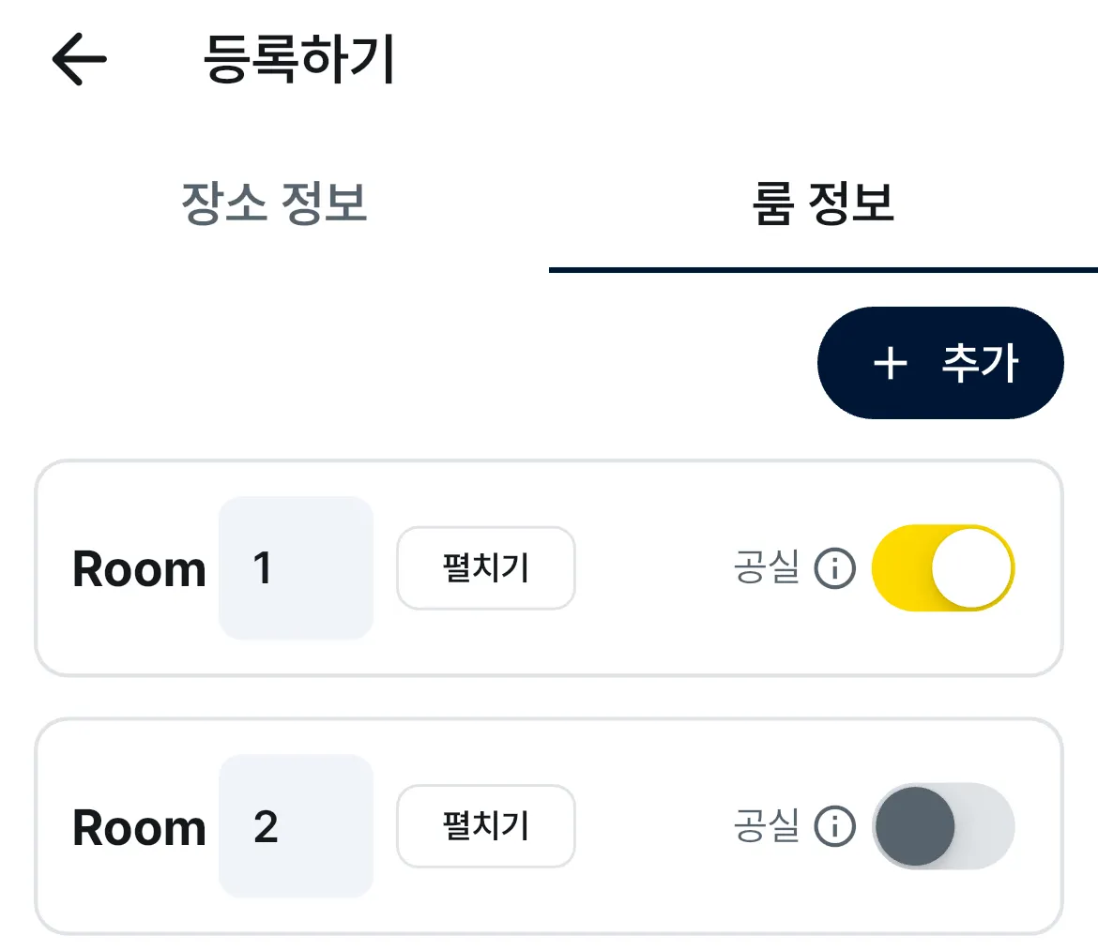This screenshot has height=950, width=1098.
Task: Open the 공실 info icon for Room 1
Action: (834, 568)
